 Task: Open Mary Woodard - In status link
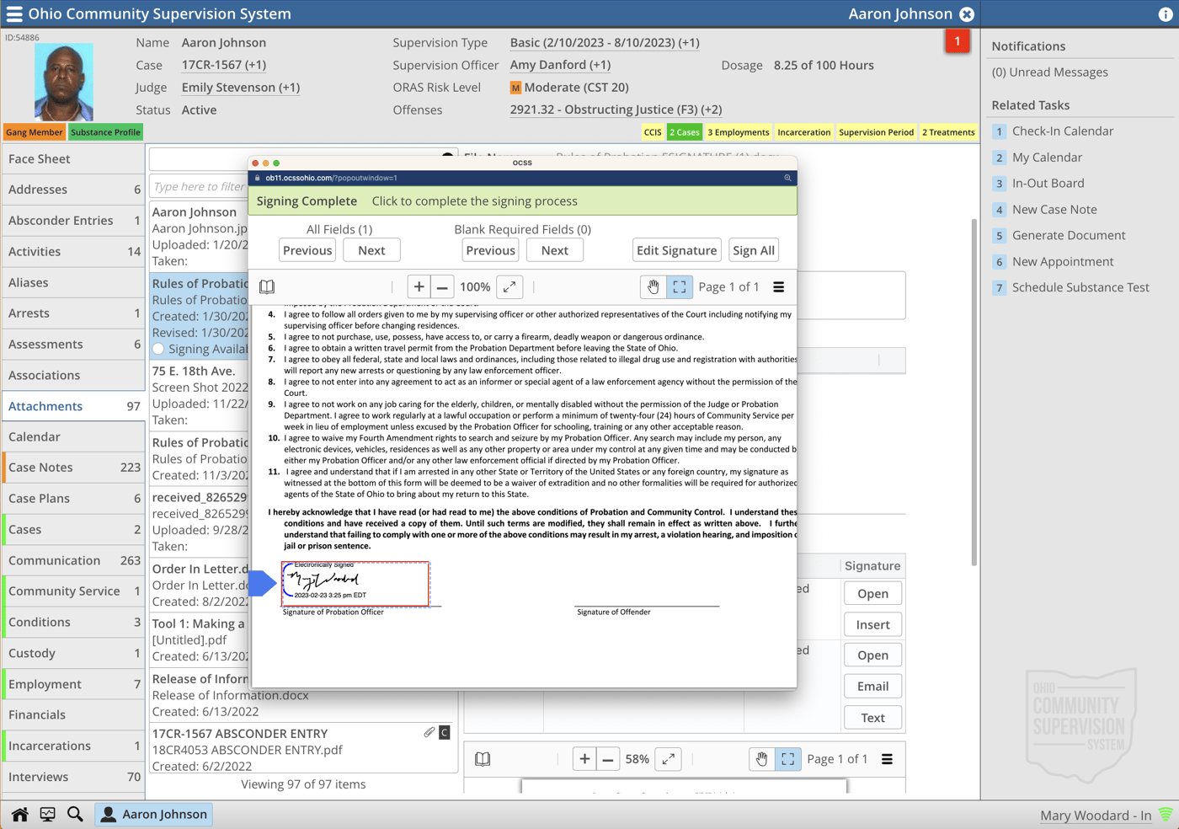pos(1096,816)
